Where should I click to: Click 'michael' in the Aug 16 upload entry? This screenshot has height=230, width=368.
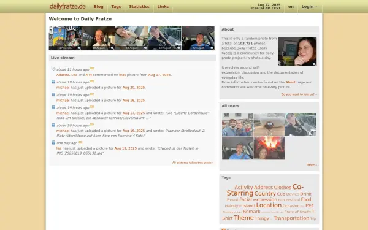coord(63,131)
